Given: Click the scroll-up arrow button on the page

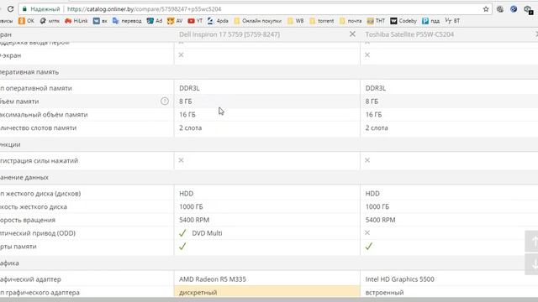Looking at the screenshot, I should (x=532, y=241).
